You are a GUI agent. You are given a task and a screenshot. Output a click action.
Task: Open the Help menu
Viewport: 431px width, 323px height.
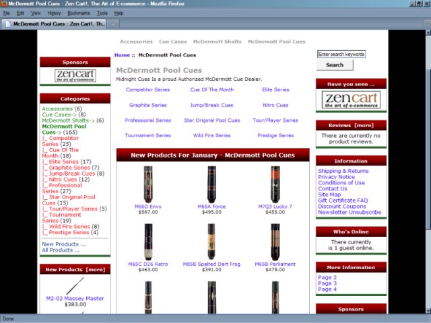pyautogui.click(x=119, y=13)
